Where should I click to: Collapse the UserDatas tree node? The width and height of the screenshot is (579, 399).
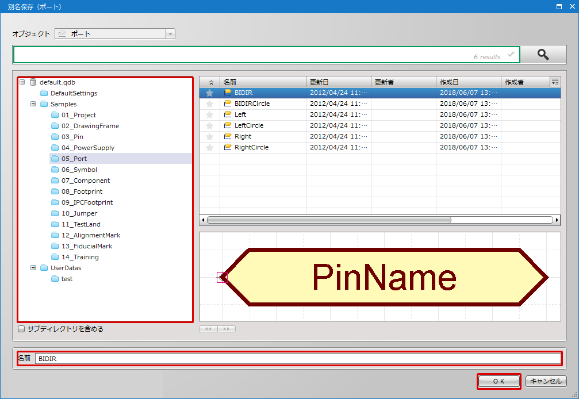(33, 268)
